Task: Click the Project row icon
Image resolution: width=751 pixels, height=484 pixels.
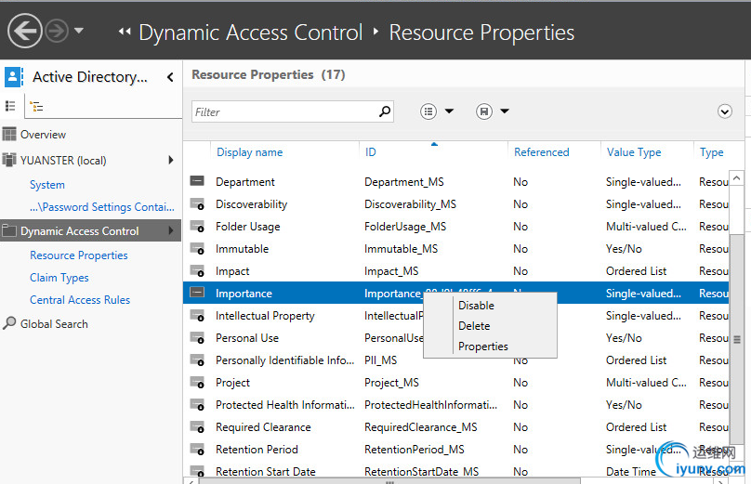Action: (x=197, y=383)
